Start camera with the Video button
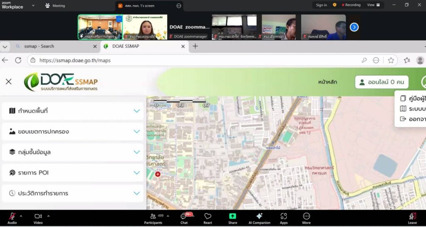Screen dimensions: 426x227 38,216
